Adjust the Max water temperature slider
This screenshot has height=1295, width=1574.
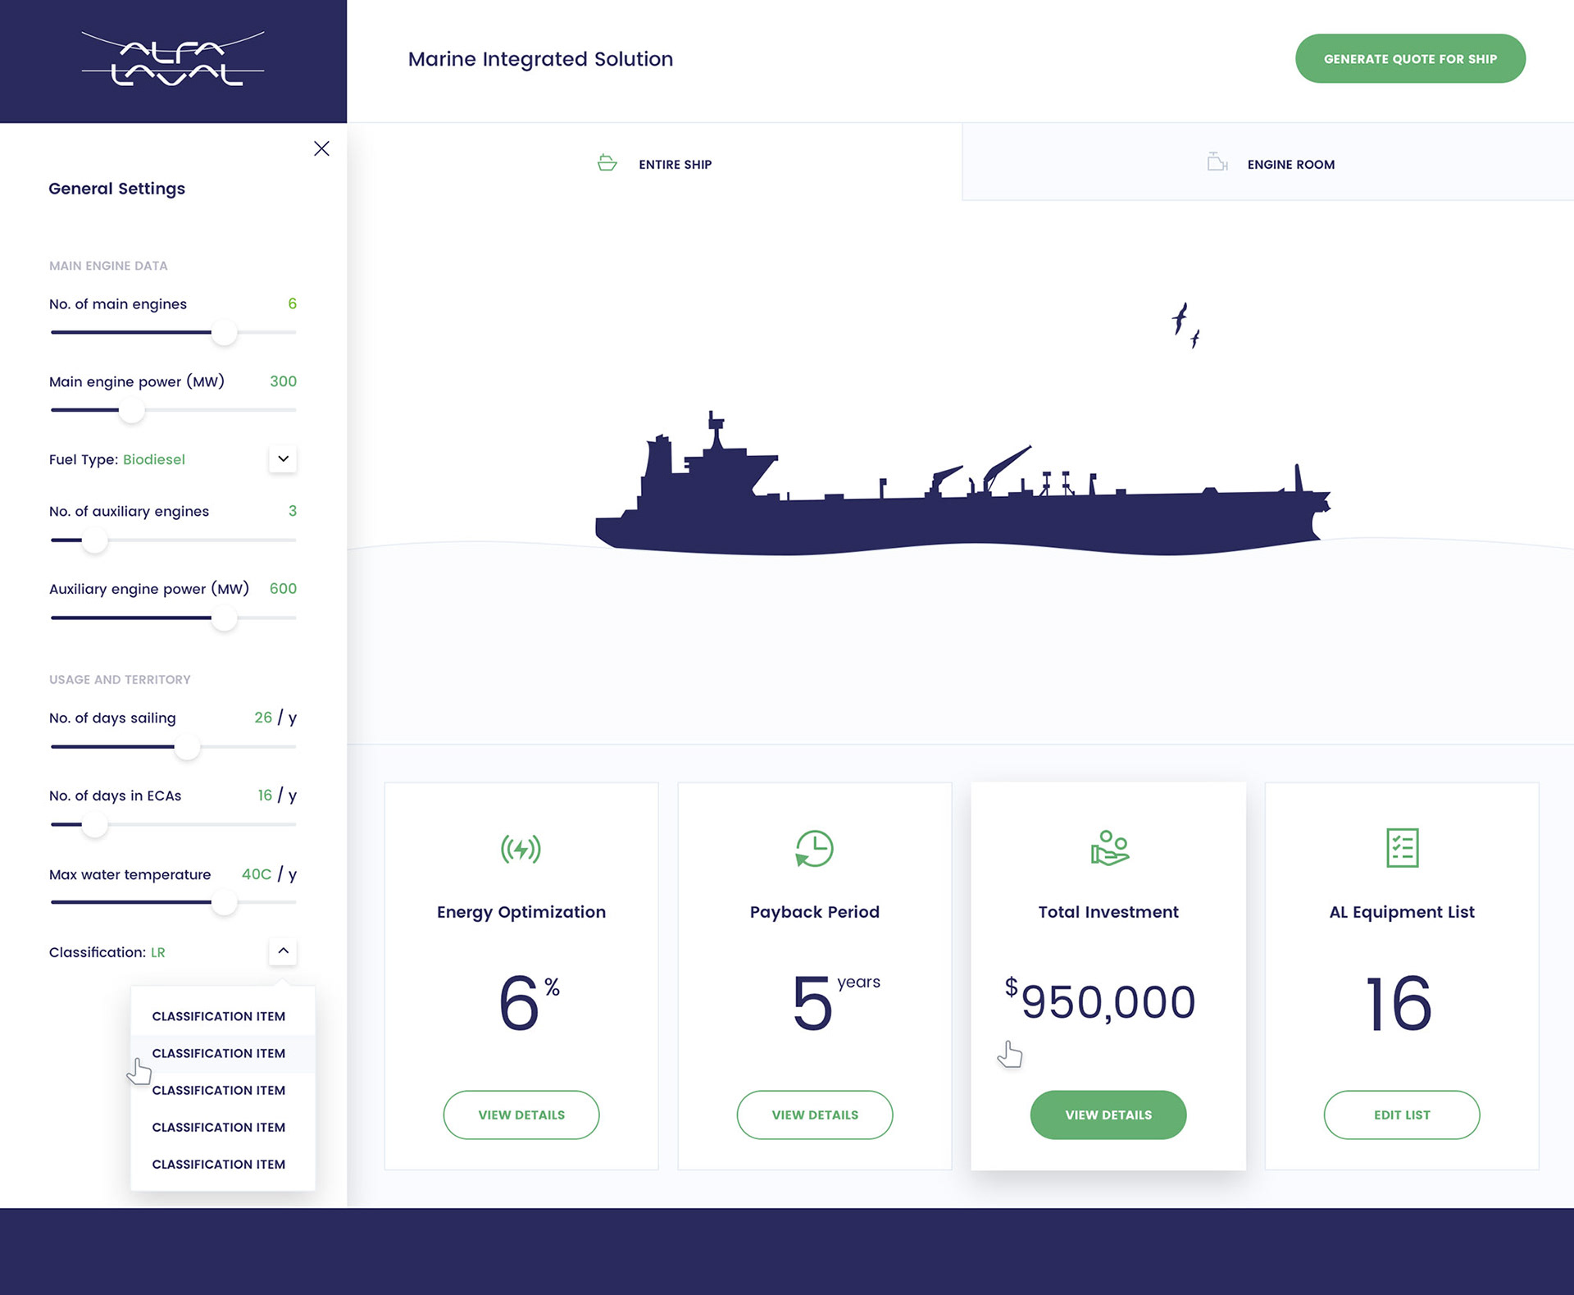tap(224, 902)
